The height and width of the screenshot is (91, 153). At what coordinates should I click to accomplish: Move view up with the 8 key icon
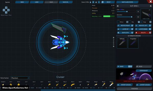coord(6,8)
